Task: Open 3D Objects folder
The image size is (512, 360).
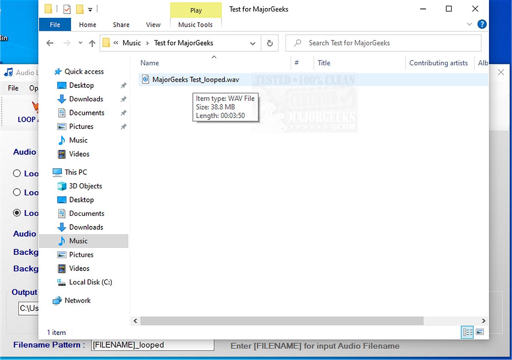Action: pos(85,186)
